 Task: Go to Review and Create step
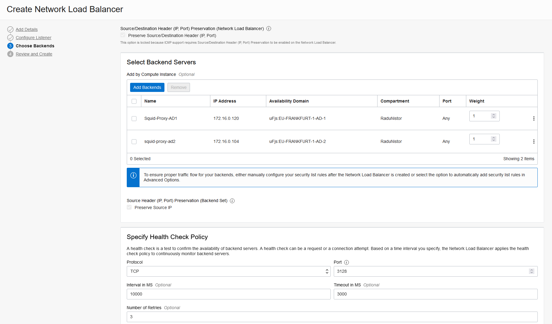(x=34, y=54)
